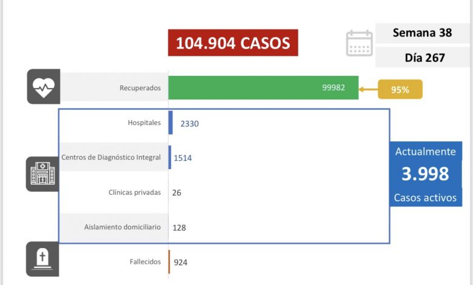Click the blue Hospitales bar
473x285 pixels.
tap(171, 122)
